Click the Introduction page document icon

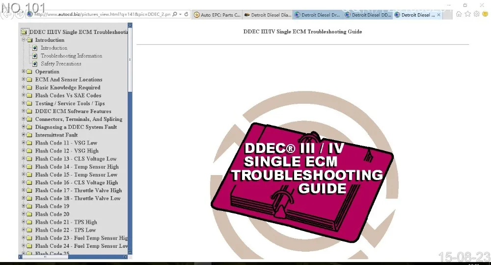click(x=35, y=48)
